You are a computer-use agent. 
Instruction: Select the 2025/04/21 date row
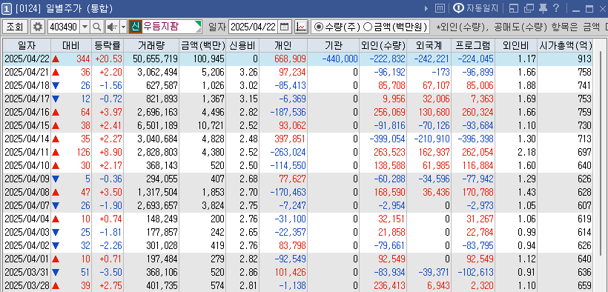[x=298, y=72]
